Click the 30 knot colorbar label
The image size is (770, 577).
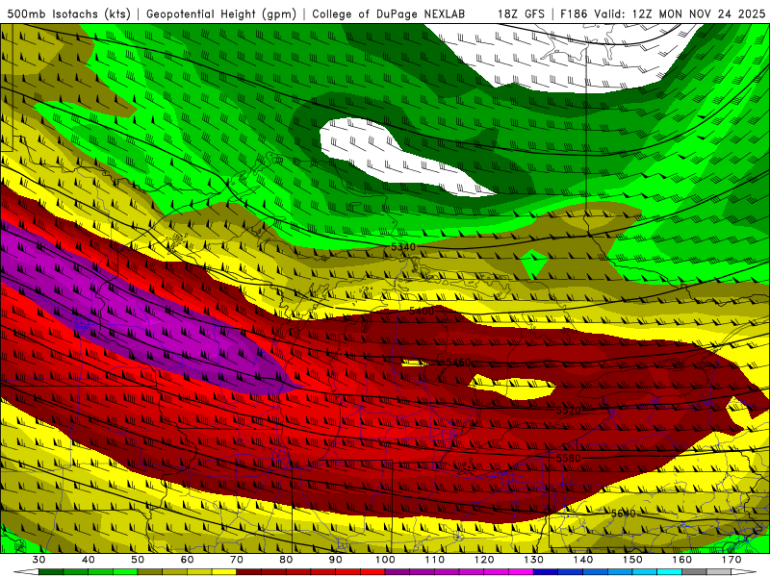pos(38,560)
